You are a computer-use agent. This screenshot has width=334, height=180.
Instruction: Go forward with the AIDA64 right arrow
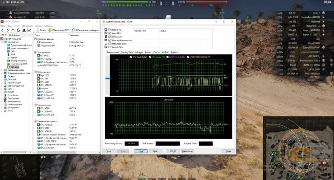8,30
